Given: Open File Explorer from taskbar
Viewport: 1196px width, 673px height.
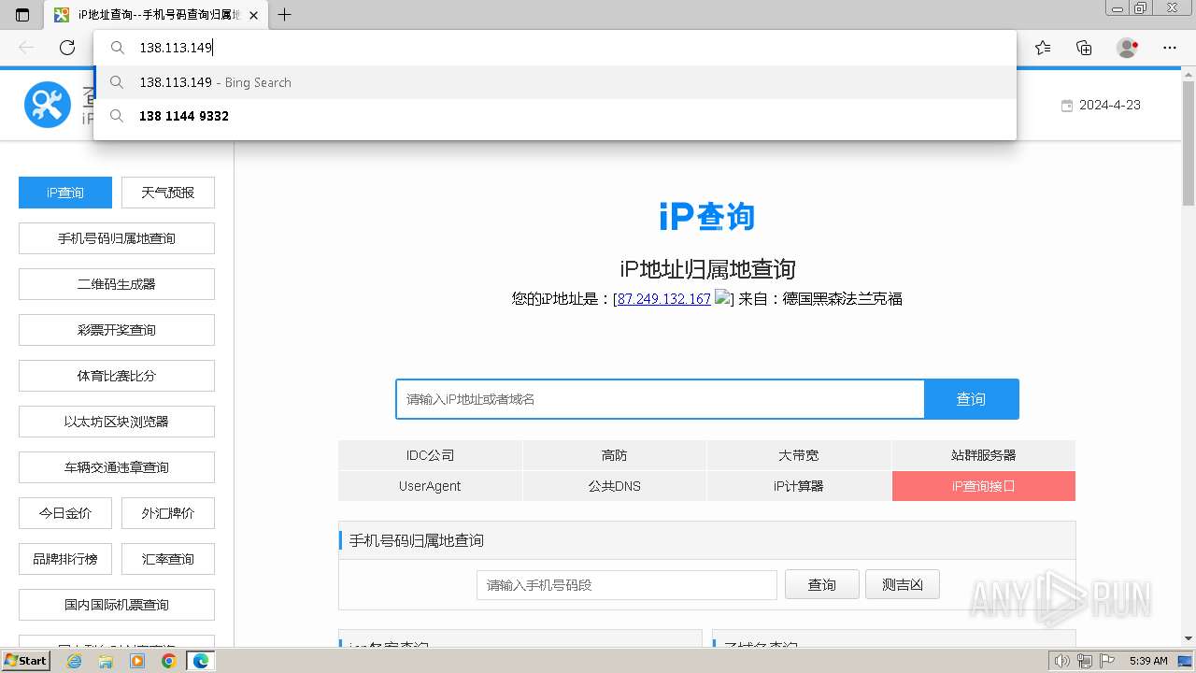Looking at the screenshot, I should click(x=106, y=661).
